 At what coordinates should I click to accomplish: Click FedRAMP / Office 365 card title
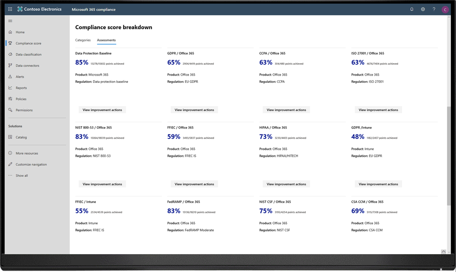coord(183,202)
